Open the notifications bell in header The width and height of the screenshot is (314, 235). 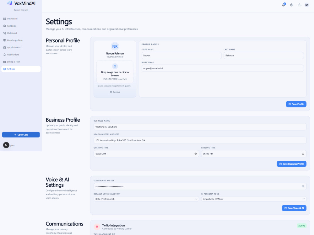click(284, 5)
